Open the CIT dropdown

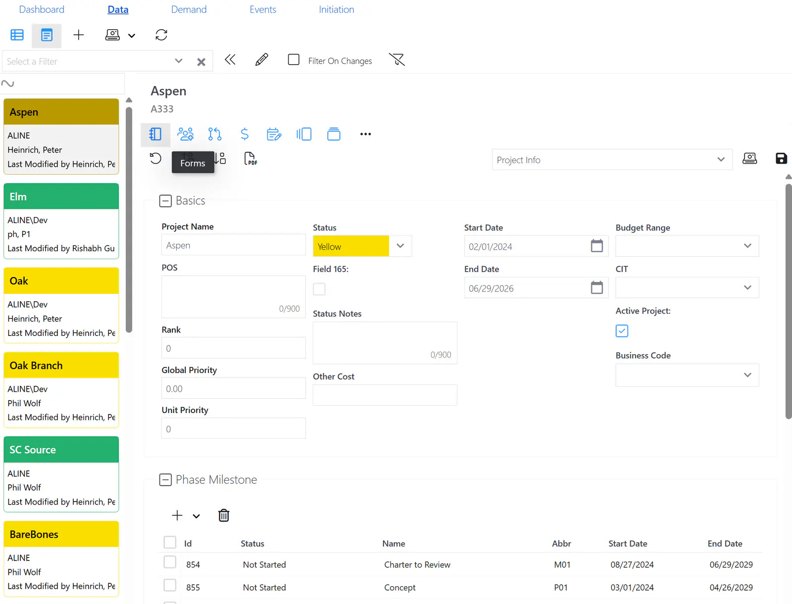(x=687, y=287)
